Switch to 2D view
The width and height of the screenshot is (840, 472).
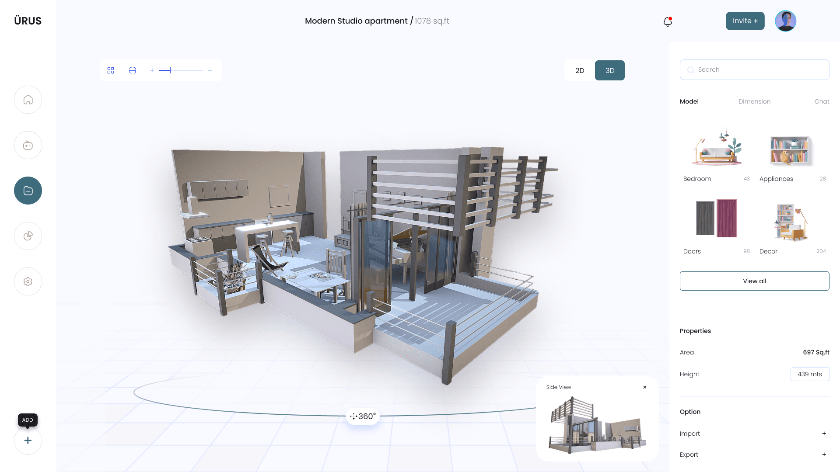(580, 70)
